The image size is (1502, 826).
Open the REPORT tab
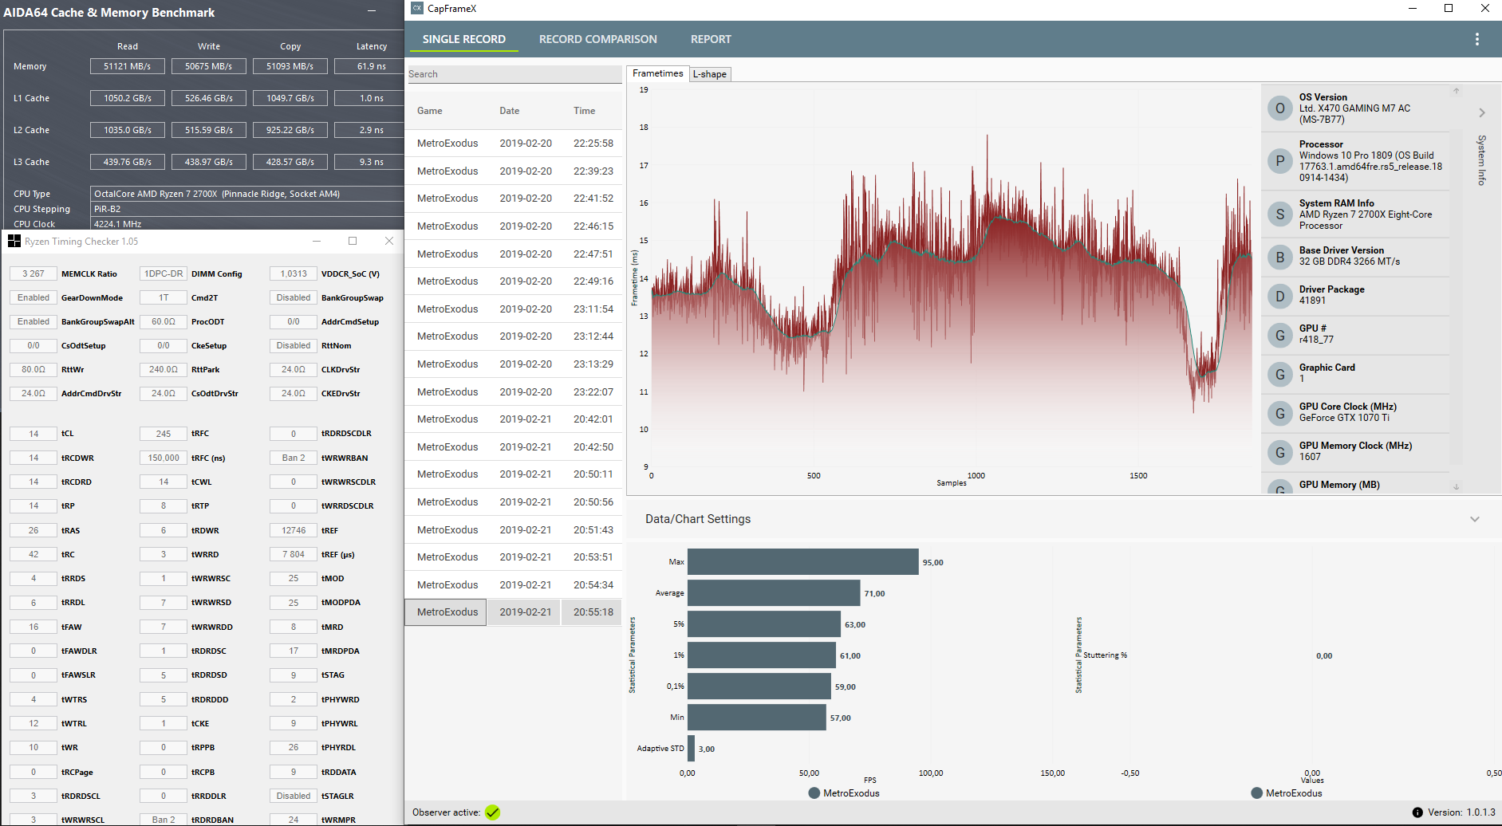tap(711, 39)
